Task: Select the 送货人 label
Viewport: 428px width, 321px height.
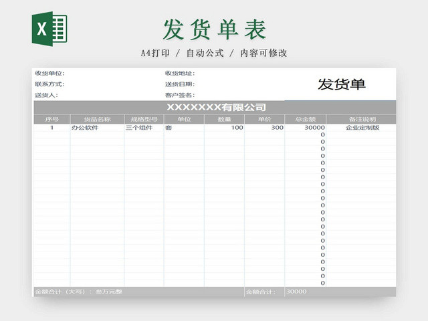Action: 46,95
